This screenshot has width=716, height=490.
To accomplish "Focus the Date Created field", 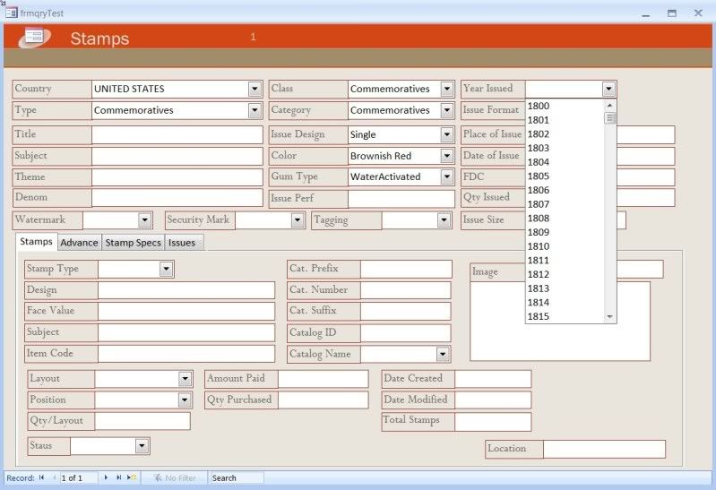I will point(493,379).
